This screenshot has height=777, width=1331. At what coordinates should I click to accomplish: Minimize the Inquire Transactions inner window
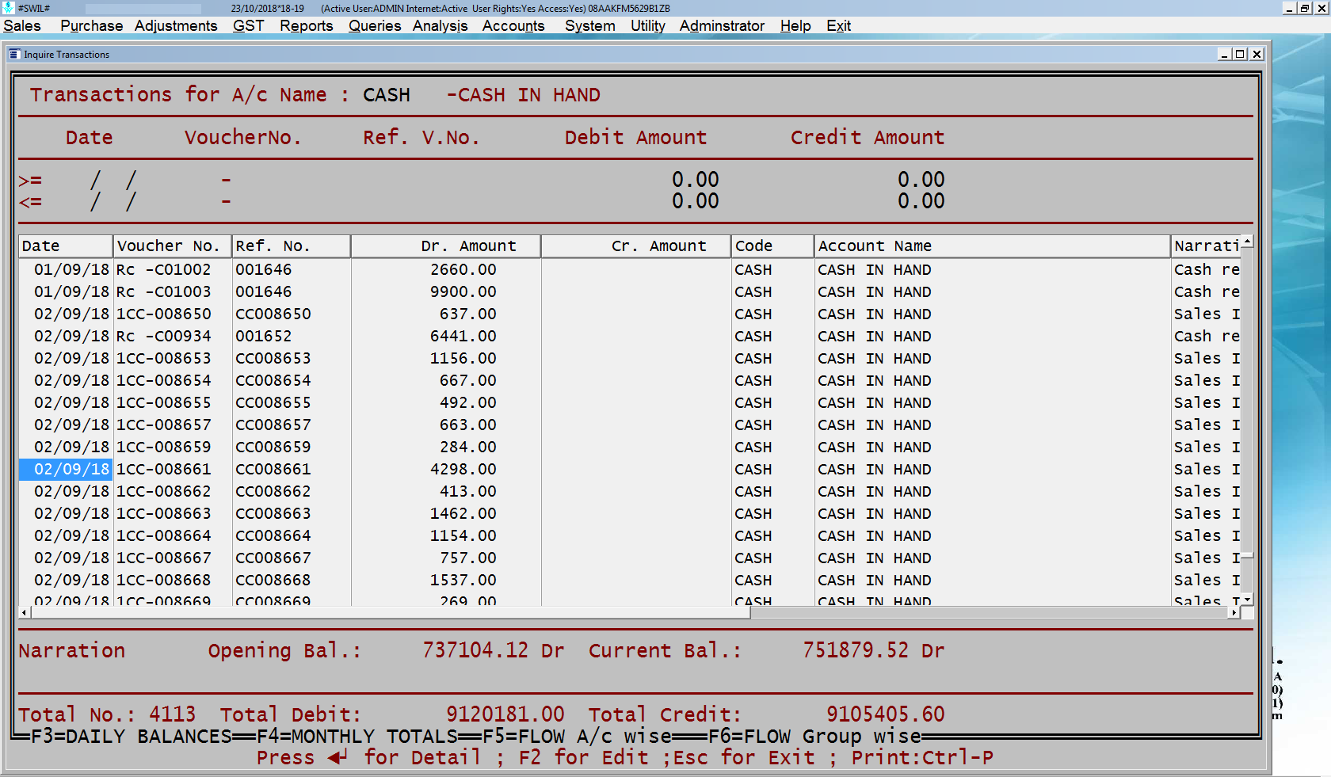(1224, 55)
